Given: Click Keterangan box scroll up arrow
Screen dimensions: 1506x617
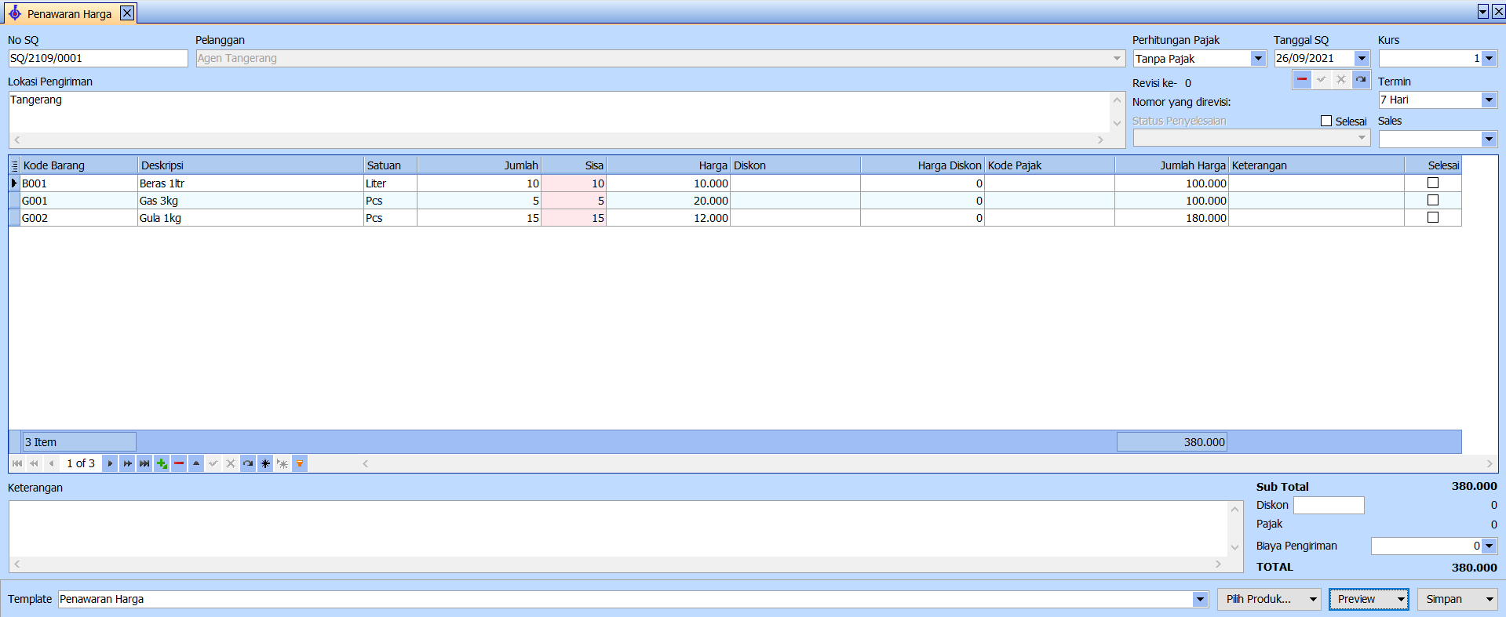Looking at the screenshot, I should pos(1235,510).
